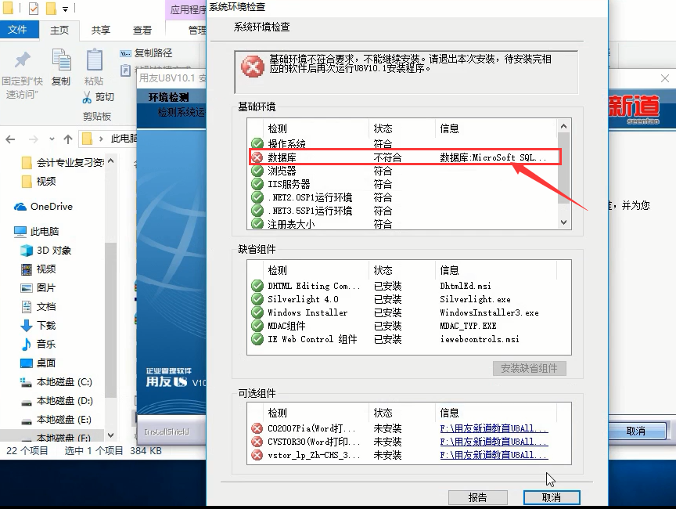Open 本地磁盘 (E:) in navigation pane

tap(56, 419)
